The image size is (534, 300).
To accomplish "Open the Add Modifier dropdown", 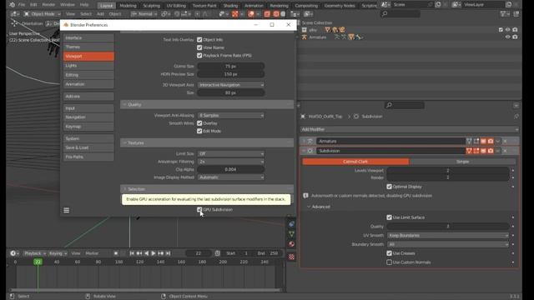I will click(x=410, y=129).
